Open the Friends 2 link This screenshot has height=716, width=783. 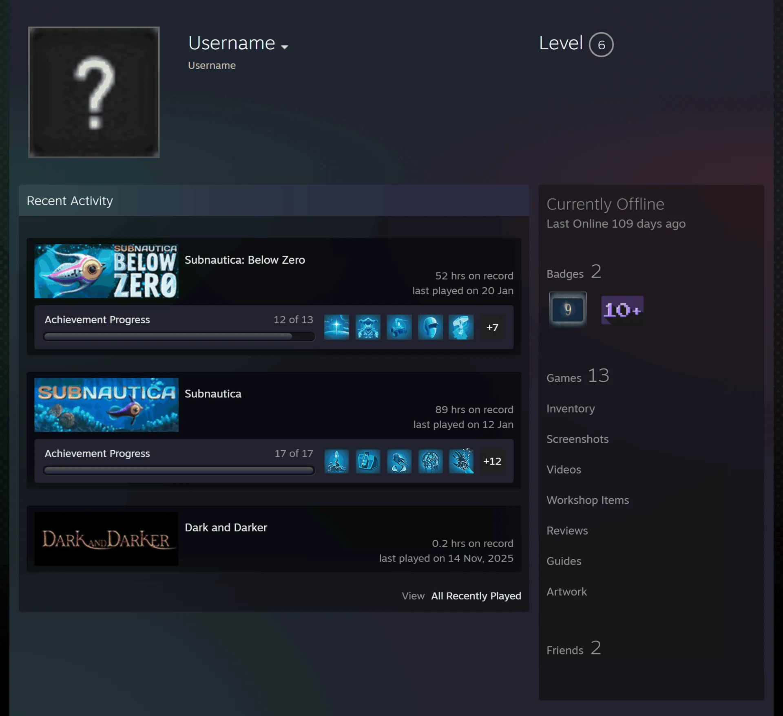click(574, 648)
